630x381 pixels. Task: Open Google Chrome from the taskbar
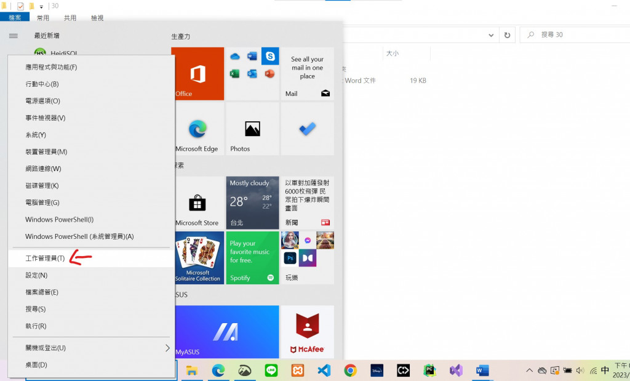click(x=350, y=370)
